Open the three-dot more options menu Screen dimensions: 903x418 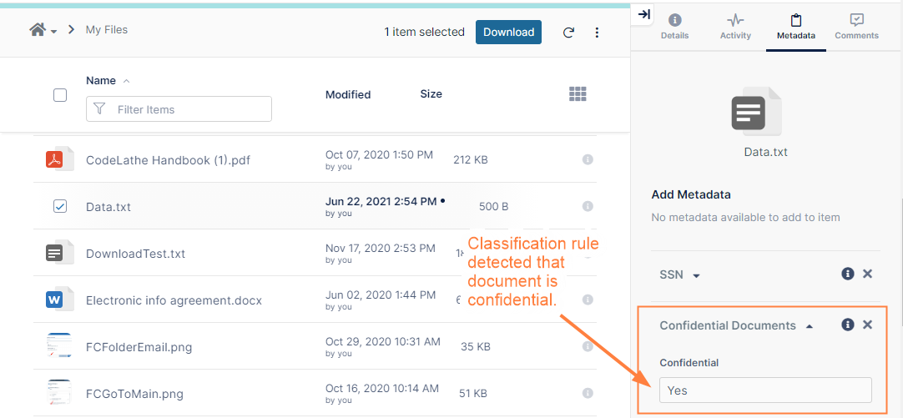pos(597,33)
